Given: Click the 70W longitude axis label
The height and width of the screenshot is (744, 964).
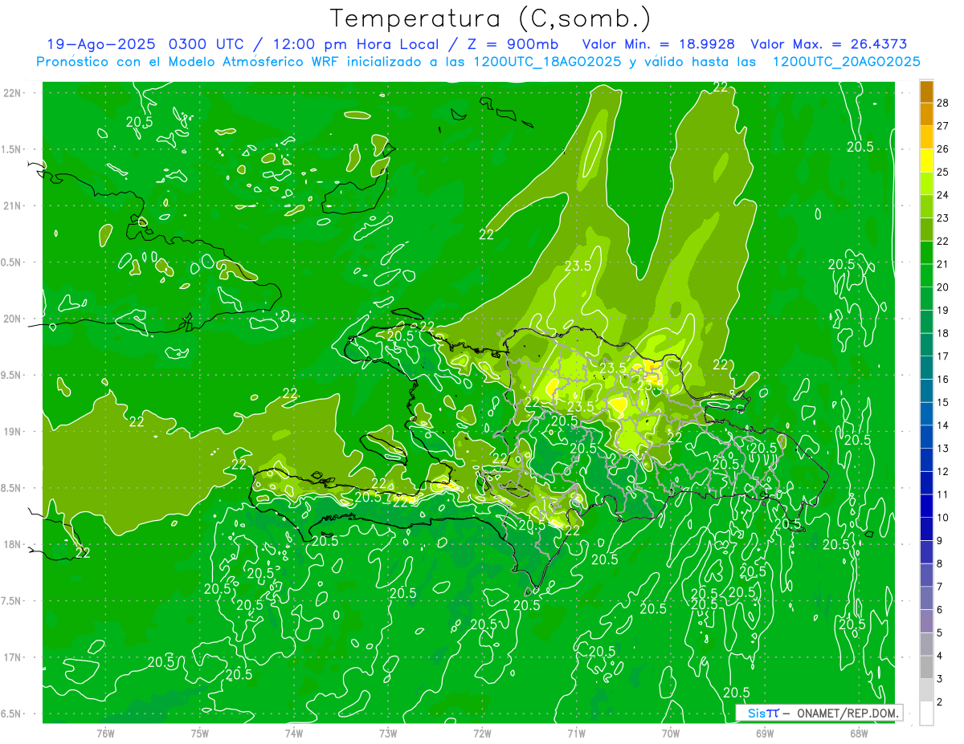Looking at the screenshot, I should 671,733.
